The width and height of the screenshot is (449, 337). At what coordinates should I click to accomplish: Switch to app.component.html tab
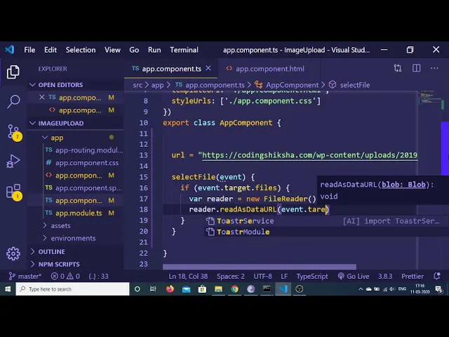(269, 69)
